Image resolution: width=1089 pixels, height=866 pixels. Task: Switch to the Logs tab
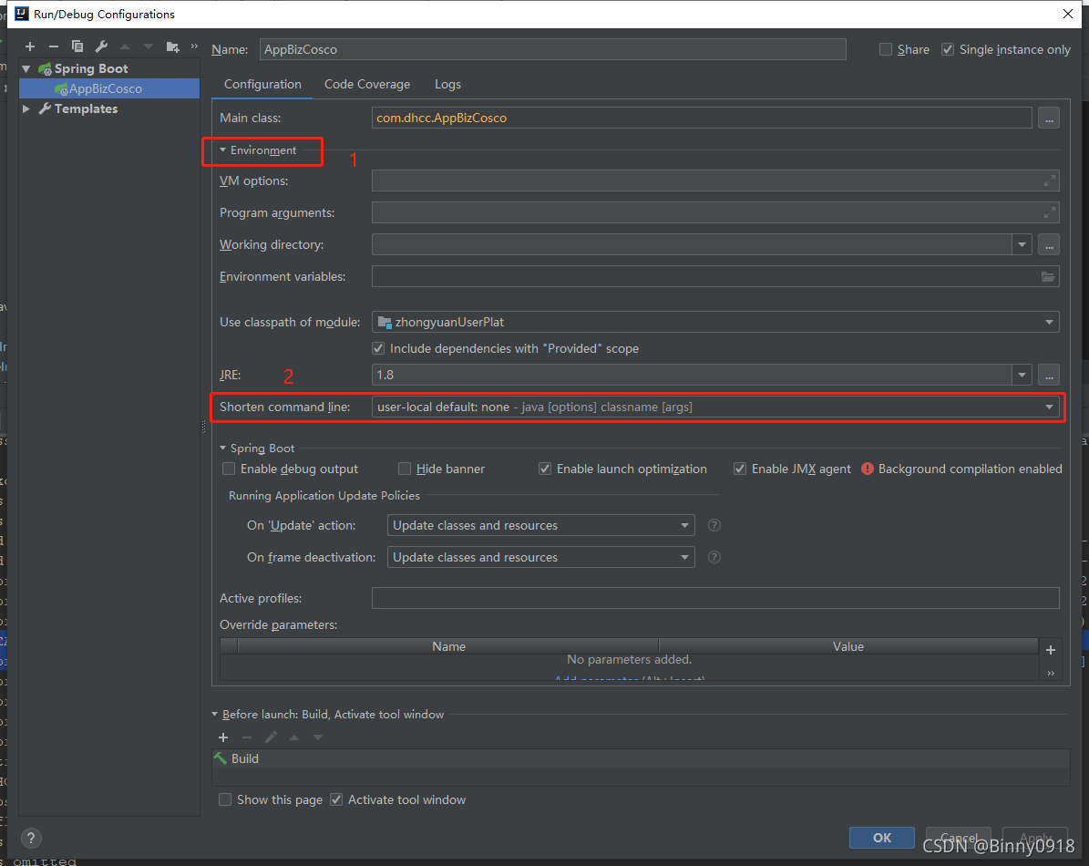447,84
